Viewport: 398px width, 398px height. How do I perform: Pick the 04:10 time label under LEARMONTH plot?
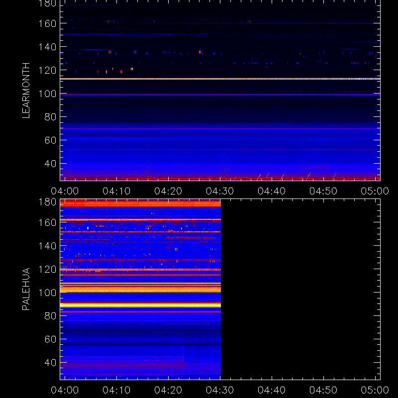(x=116, y=191)
